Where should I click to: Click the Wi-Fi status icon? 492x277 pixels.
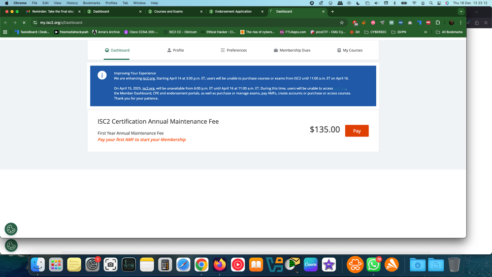(x=414, y=3)
